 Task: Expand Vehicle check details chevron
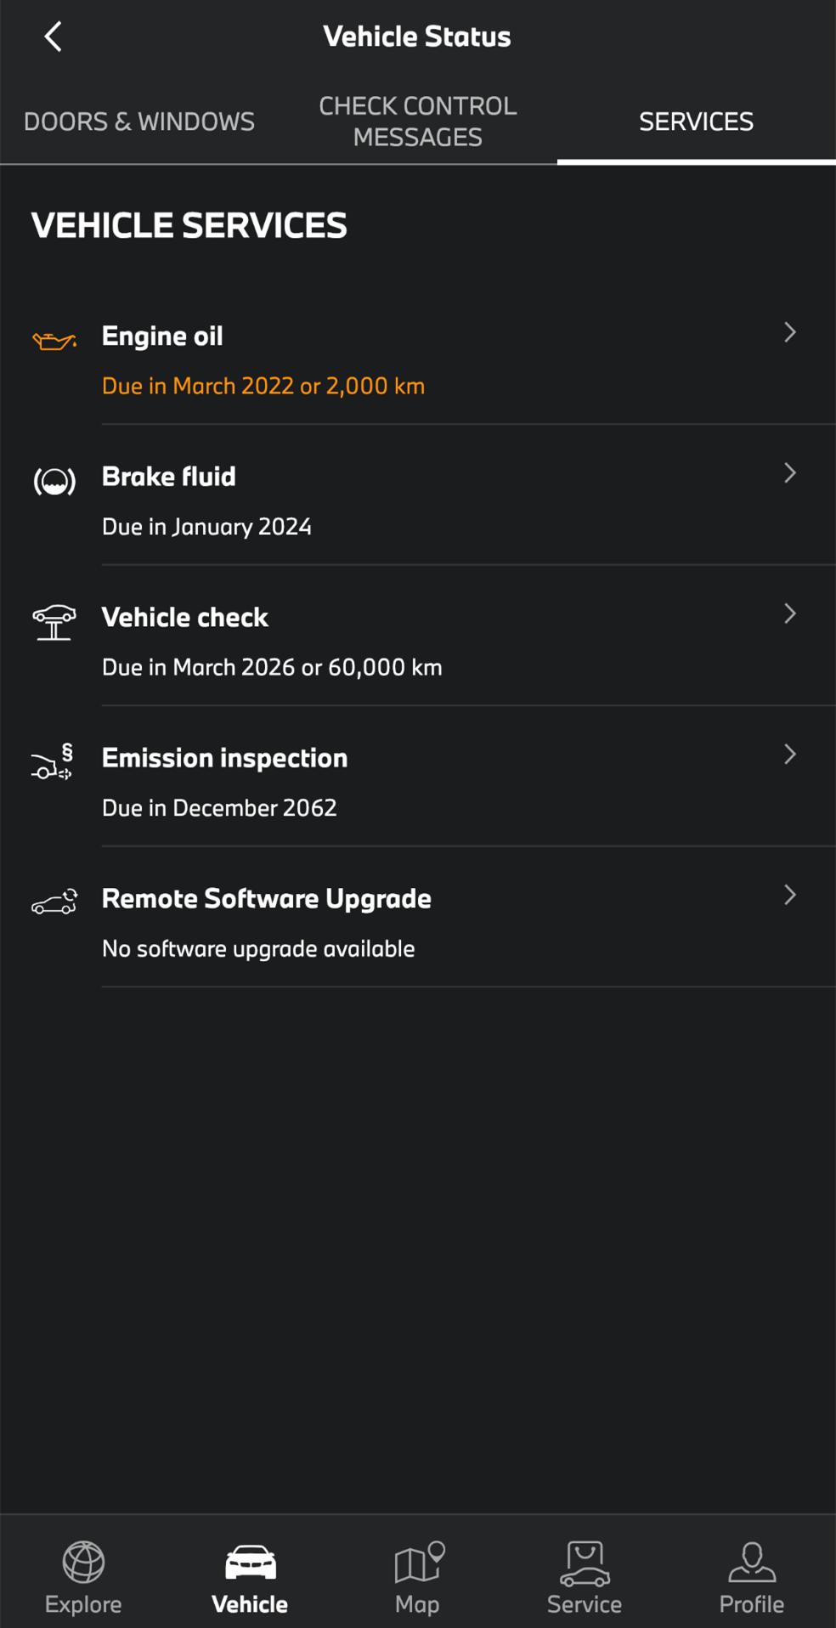click(x=790, y=613)
